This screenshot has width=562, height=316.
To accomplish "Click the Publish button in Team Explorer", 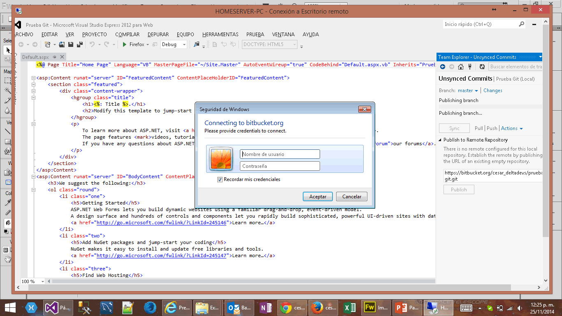I will coord(459,190).
